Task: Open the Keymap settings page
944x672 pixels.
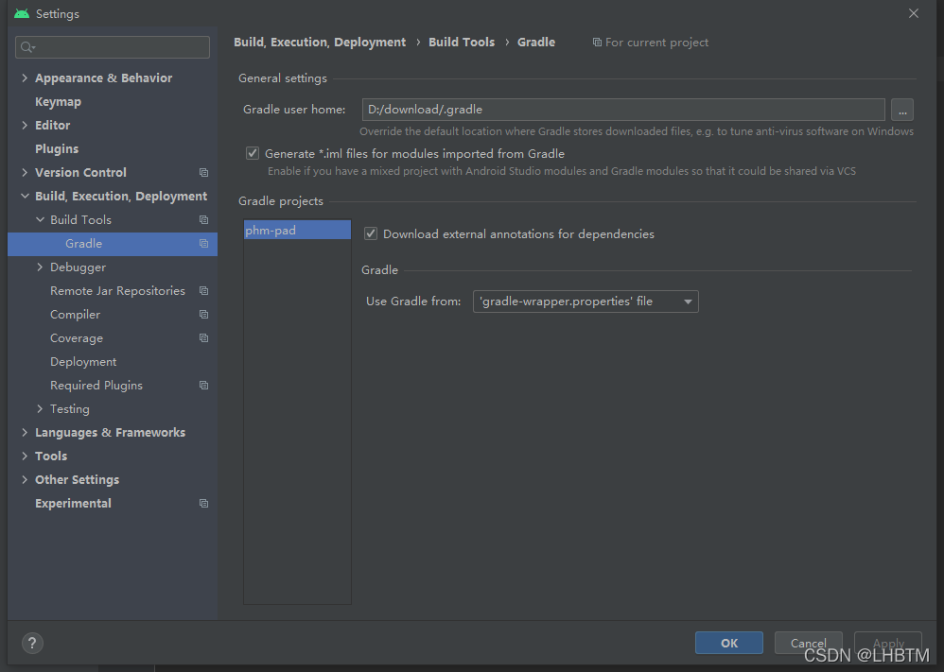Action: click(x=58, y=102)
